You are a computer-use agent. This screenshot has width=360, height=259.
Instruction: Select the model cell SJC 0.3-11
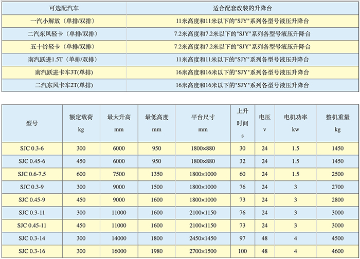coord(32,213)
